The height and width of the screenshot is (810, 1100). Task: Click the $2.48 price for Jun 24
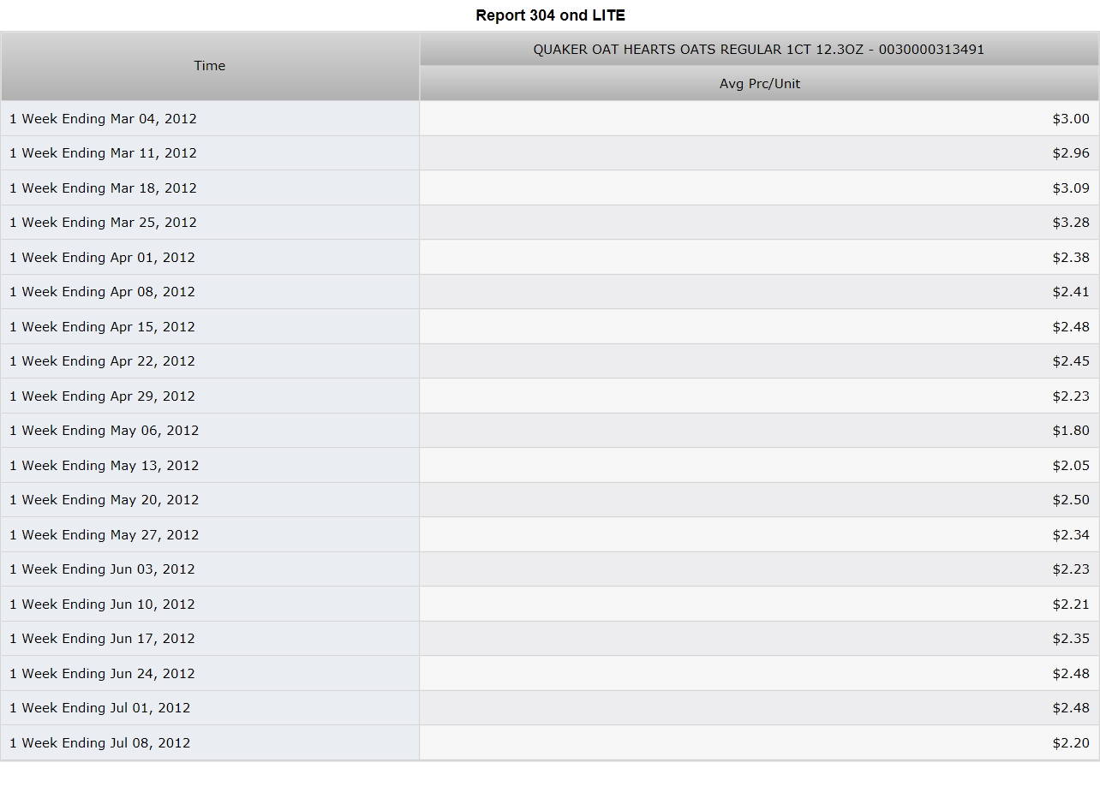pos(1071,674)
